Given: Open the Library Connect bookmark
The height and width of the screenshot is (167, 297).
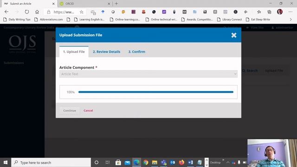Looking at the screenshot, I should [229, 19].
